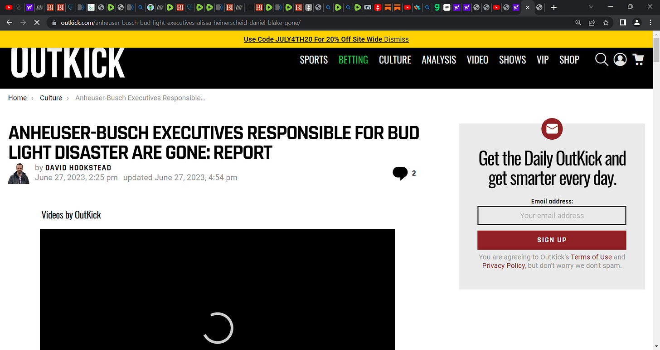
Task: Open the Analysis section
Action: pos(439,60)
